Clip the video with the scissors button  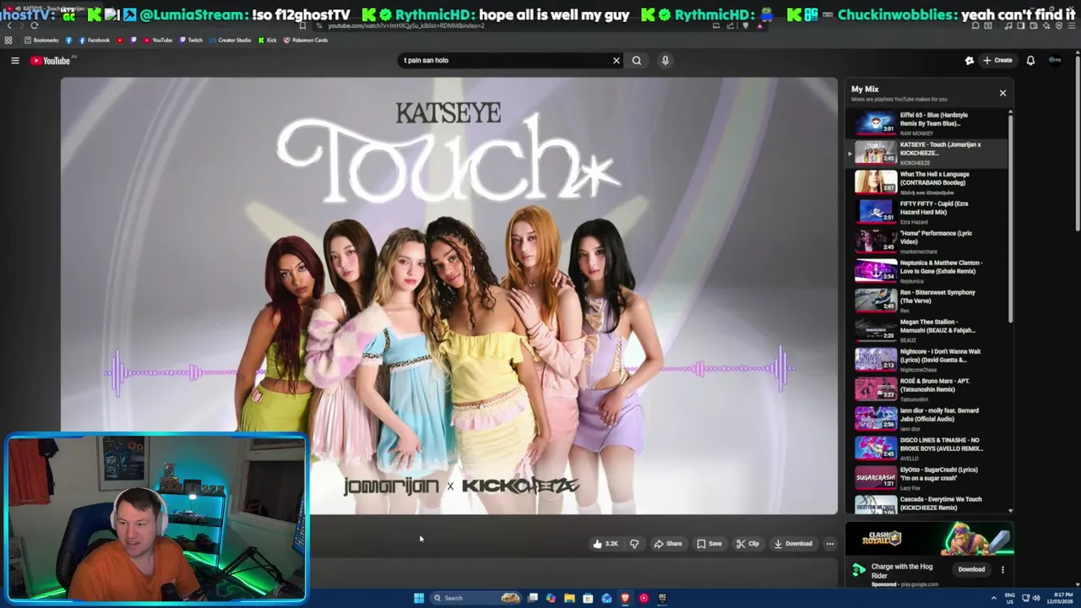(x=747, y=544)
